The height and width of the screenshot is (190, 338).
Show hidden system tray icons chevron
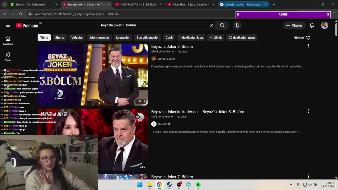(x=291, y=185)
